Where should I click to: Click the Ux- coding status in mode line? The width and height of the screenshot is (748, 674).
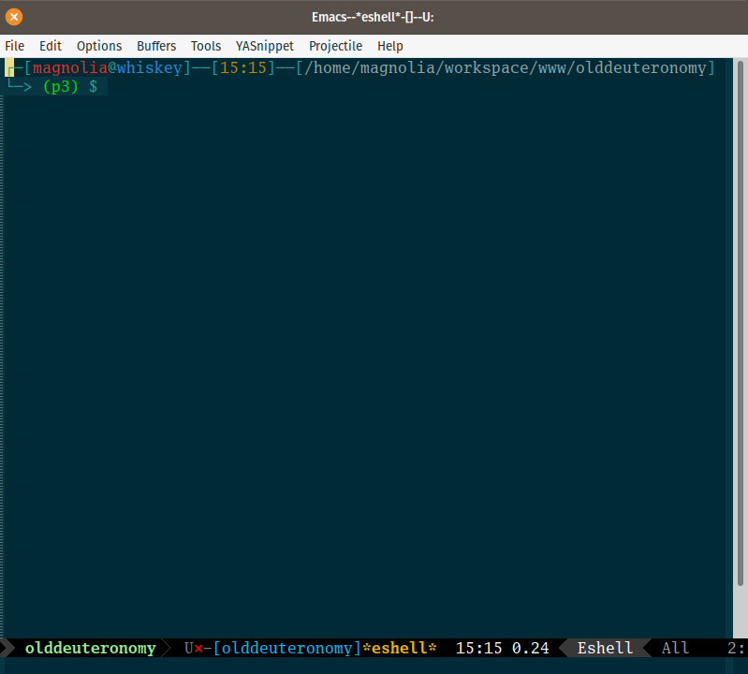tap(198, 648)
